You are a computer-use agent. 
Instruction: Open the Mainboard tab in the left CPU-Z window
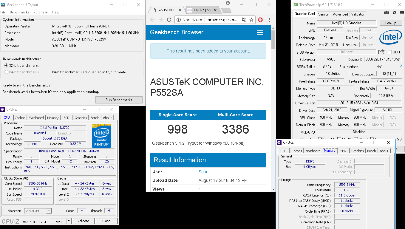pos(36,118)
